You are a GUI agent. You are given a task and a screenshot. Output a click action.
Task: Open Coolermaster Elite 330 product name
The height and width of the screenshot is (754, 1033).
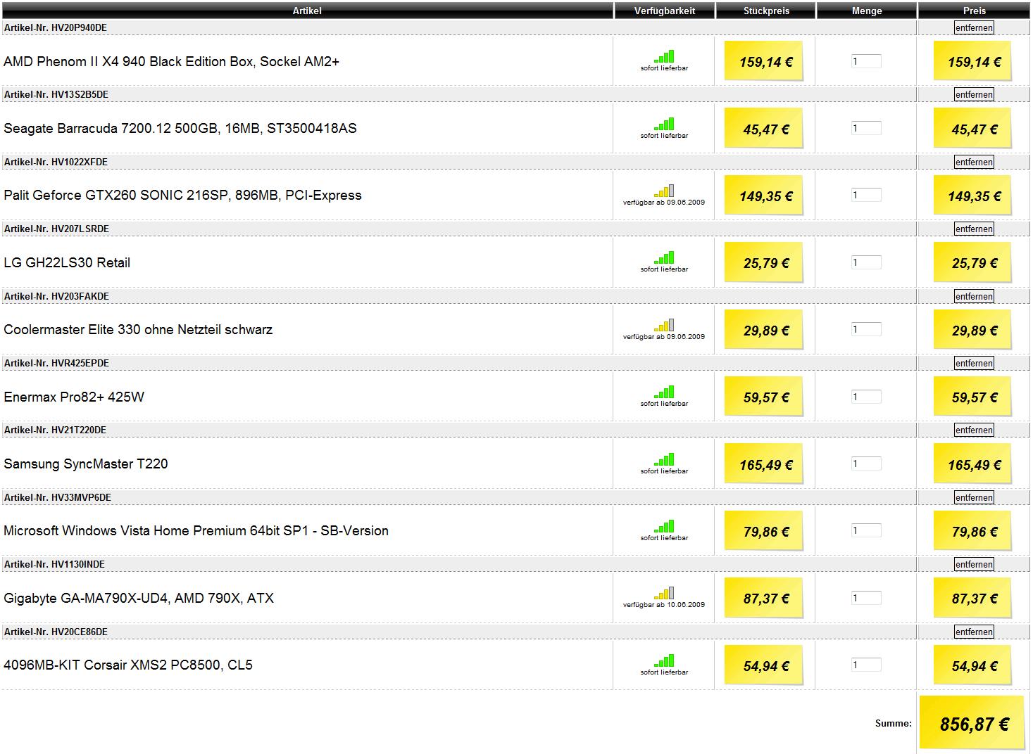pyautogui.click(x=138, y=330)
